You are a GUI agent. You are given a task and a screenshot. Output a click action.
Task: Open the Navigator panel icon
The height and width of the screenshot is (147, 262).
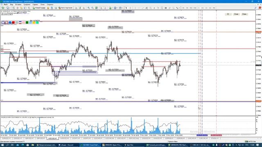coord(21,8)
